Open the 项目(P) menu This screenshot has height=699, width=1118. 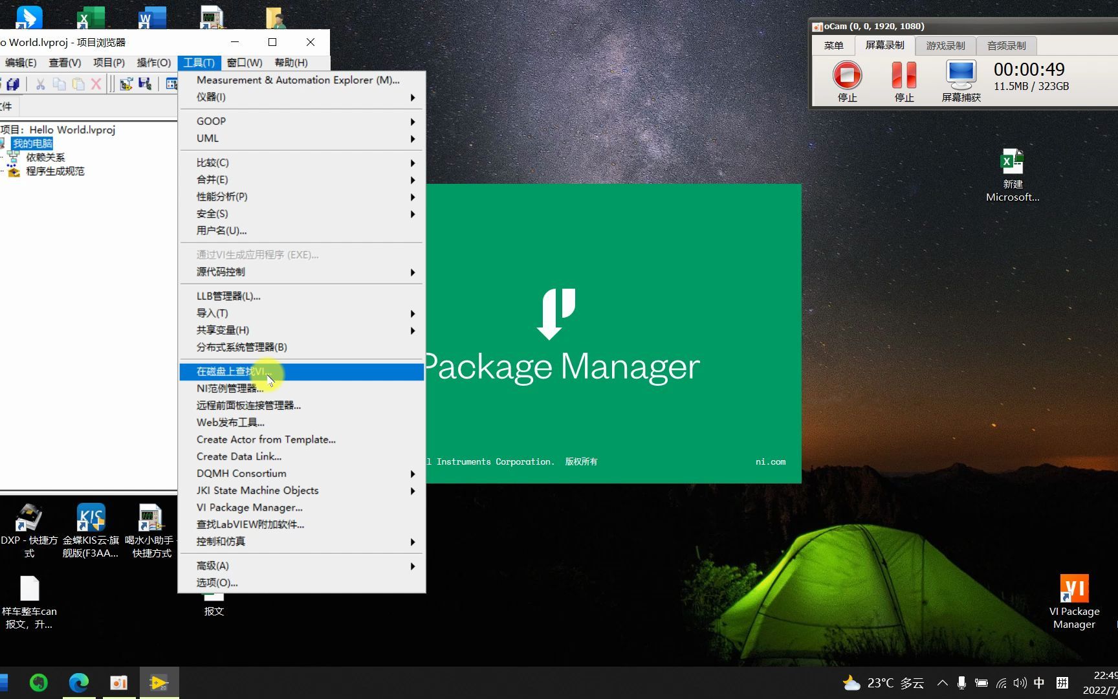pyautogui.click(x=109, y=63)
